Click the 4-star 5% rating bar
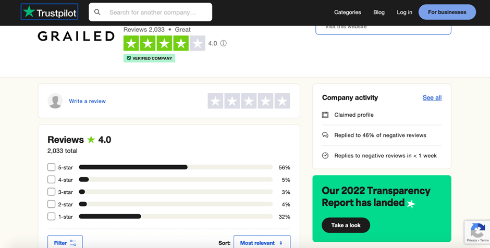 pos(176,180)
